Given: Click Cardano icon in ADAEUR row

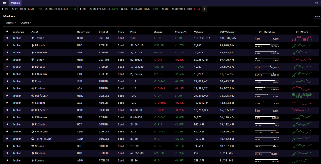Looking at the screenshot, I should coord(33,103).
